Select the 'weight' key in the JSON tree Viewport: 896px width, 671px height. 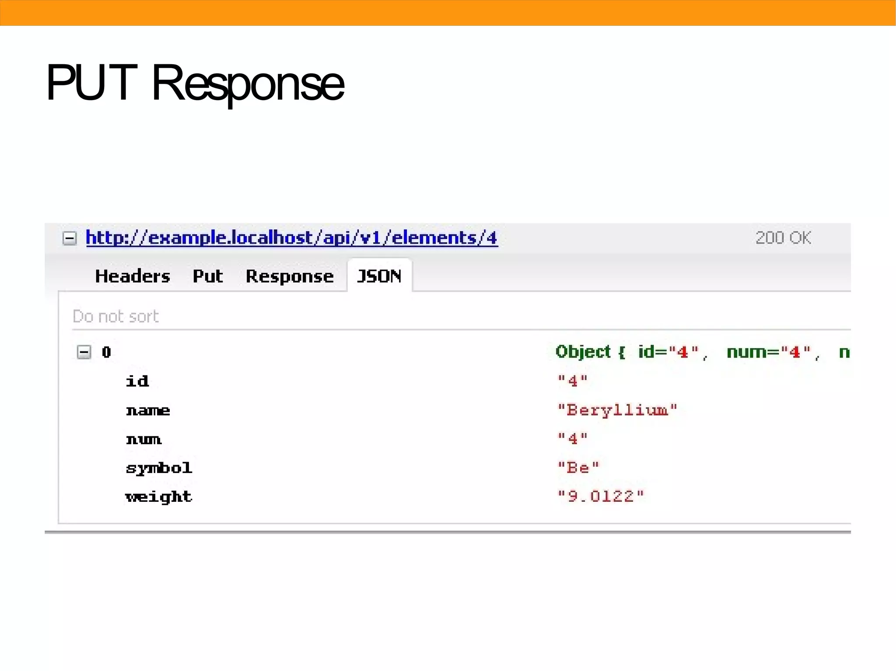point(158,497)
